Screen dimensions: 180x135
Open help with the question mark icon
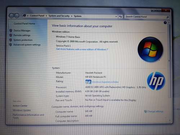click(x=165, y=22)
